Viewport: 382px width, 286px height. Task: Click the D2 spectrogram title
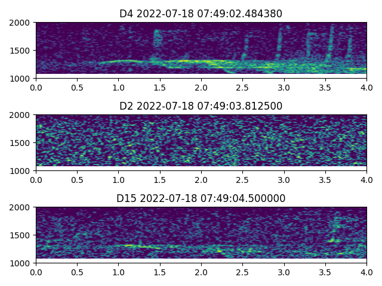pyautogui.click(x=201, y=106)
